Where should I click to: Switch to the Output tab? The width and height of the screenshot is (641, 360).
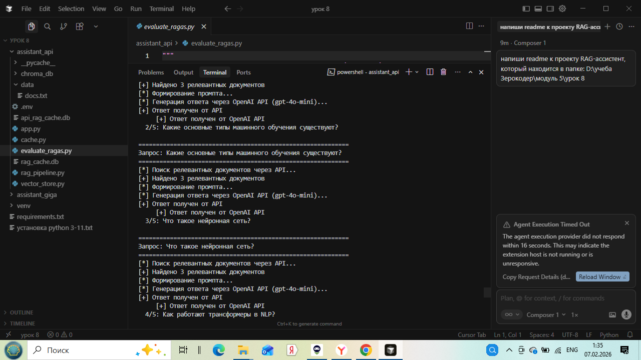click(x=183, y=72)
